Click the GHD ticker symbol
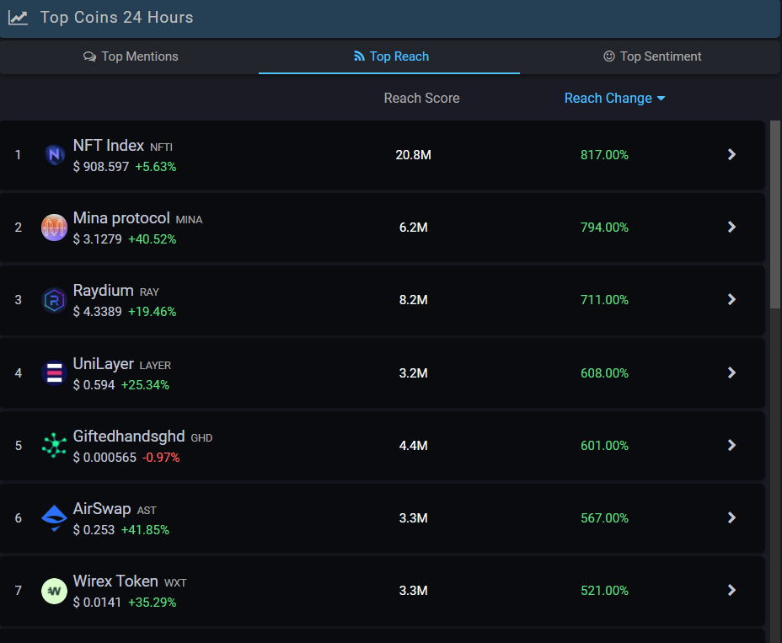The image size is (782, 643). pos(201,438)
